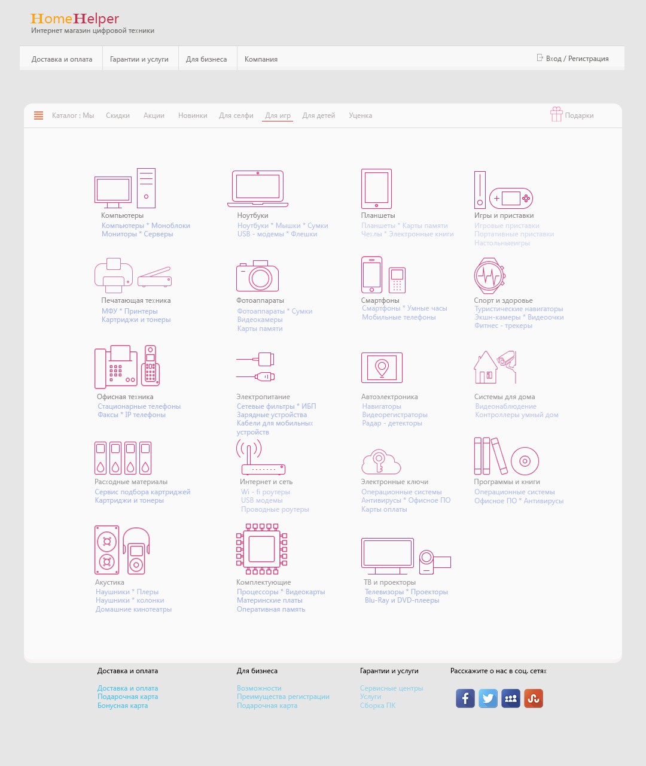Select the Уценка catalog tab
646x766 pixels.
coord(361,115)
